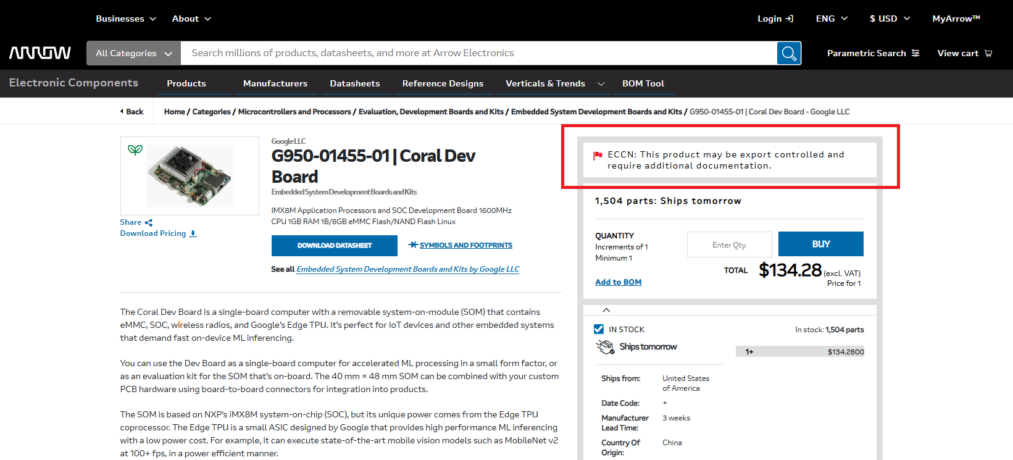This screenshot has height=460, width=1013.
Task: Open the ENG language dropdown
Action: 832,19
